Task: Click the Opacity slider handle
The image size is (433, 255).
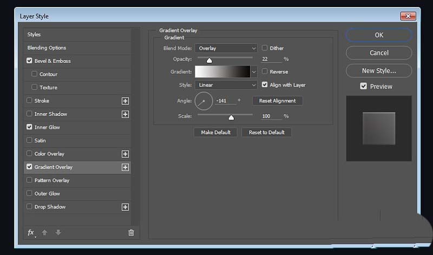Action: point(209,60)
